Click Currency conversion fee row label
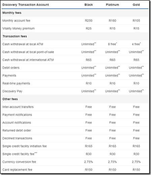 point(19,162)
